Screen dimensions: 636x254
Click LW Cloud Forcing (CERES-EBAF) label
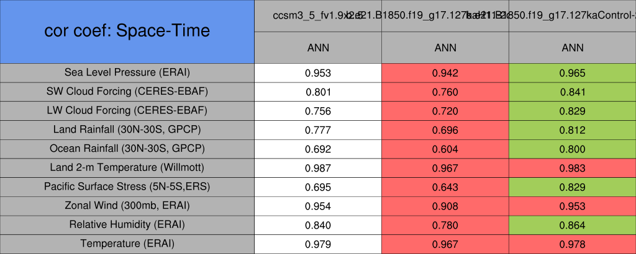(x=127, y=111)
